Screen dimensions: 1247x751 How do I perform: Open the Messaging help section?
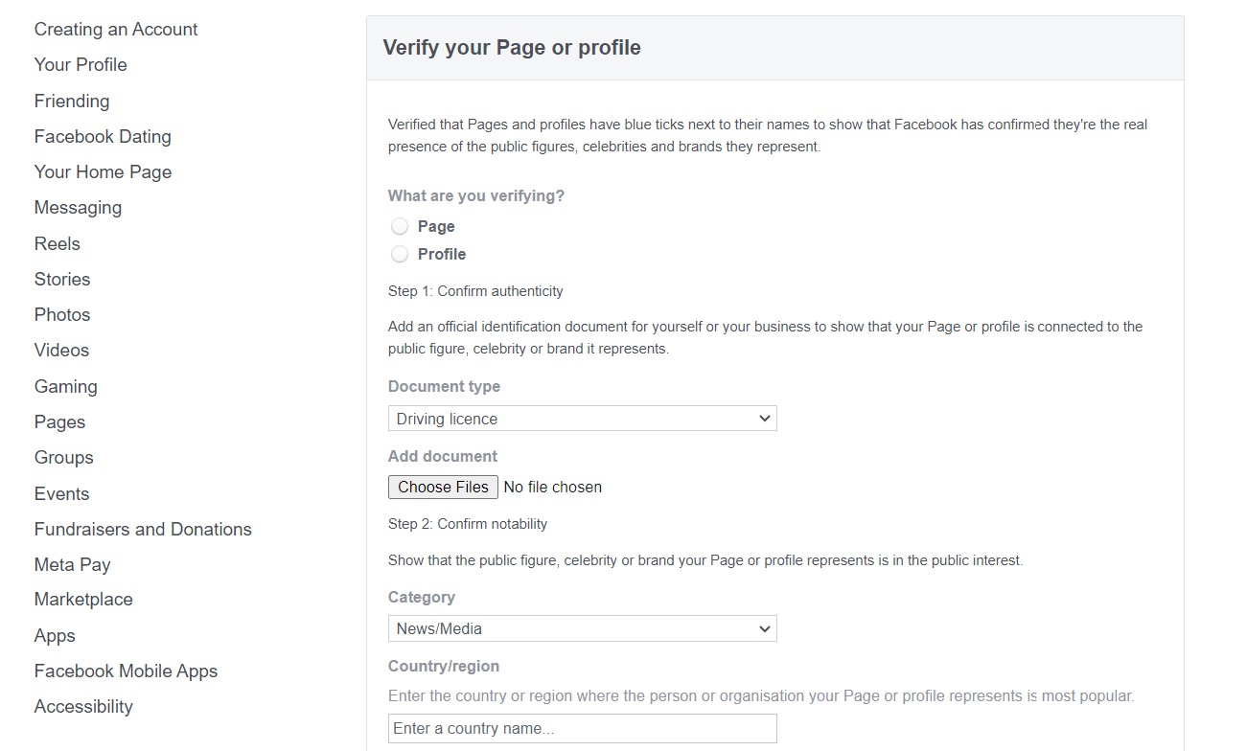[x=78, y=208]
